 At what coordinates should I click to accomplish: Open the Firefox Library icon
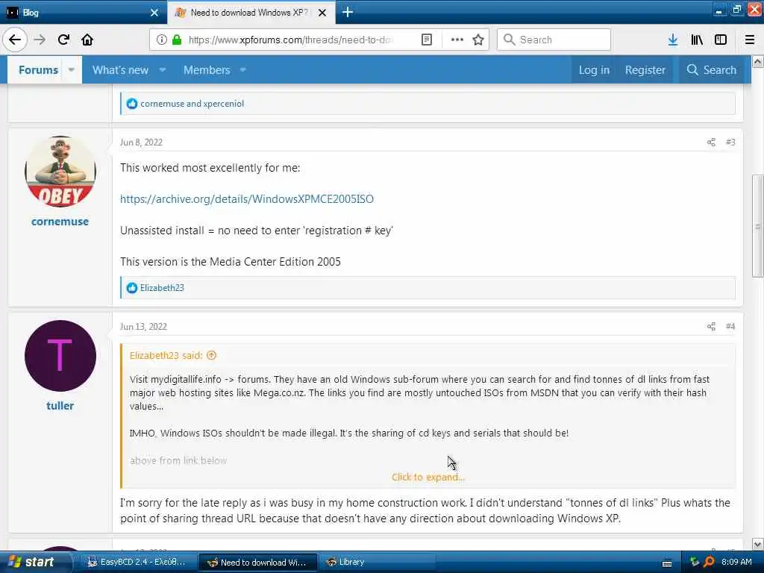click(x=697, y=40)
